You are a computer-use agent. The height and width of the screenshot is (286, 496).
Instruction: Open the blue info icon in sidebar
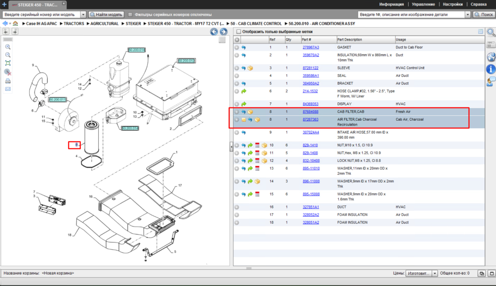tap(491, 69)
